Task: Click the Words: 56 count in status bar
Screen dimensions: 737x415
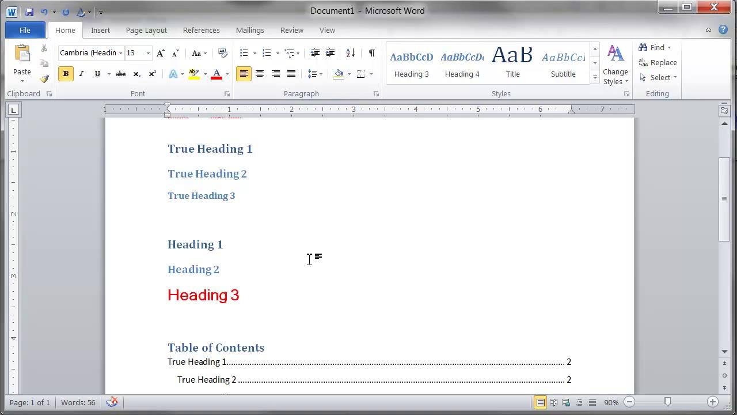Action: 78,402
